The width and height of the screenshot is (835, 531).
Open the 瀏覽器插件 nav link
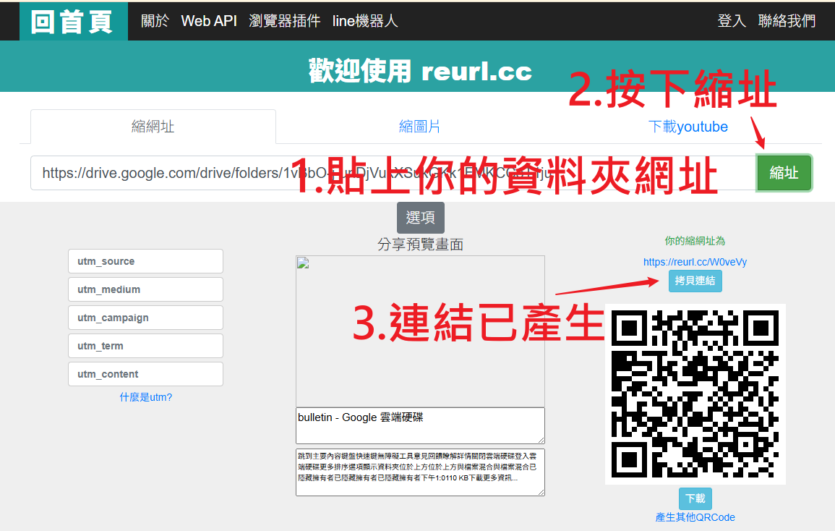(x=284, y=21)
